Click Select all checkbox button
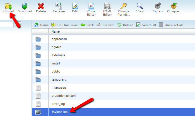 [146, 25]
